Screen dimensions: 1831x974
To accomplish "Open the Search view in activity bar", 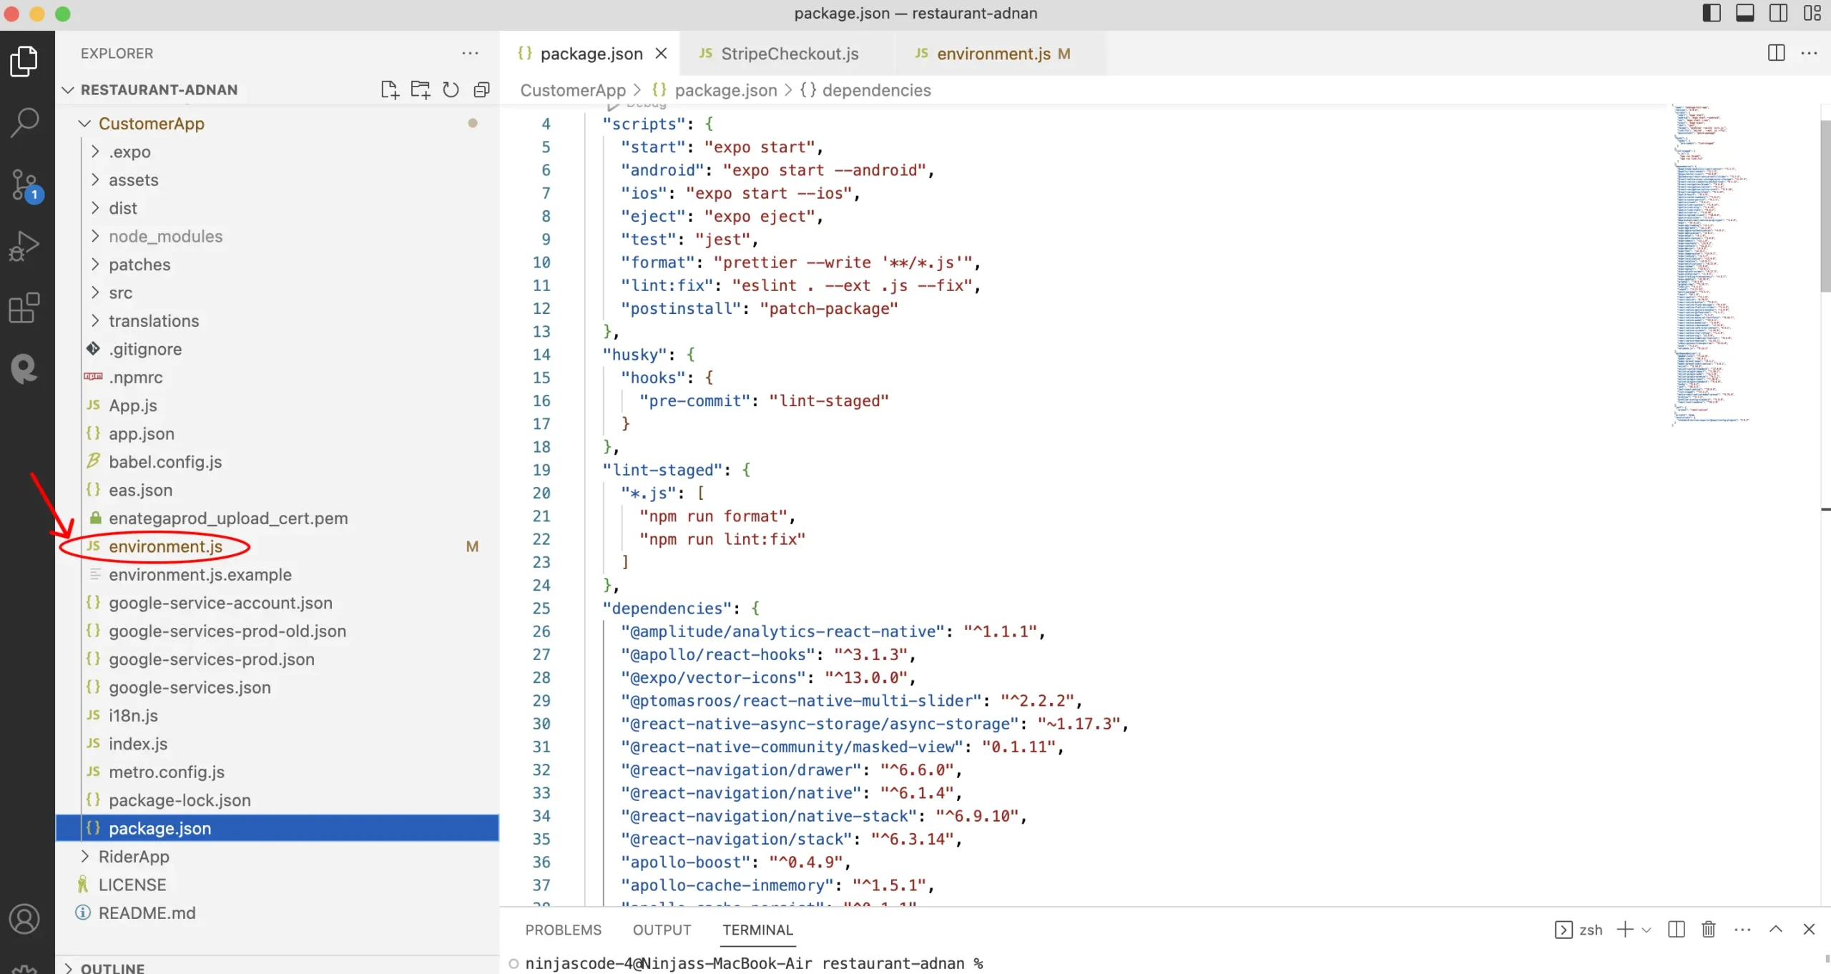I will pyautogui.click(x=25, y=122).
